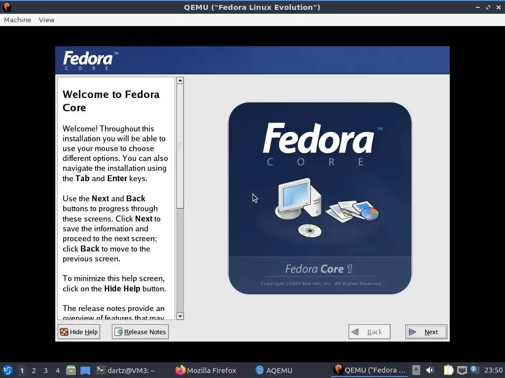This screenshot has height=378, width=505.
Task: Minimize the QEMU window
Action: point(478,7)
